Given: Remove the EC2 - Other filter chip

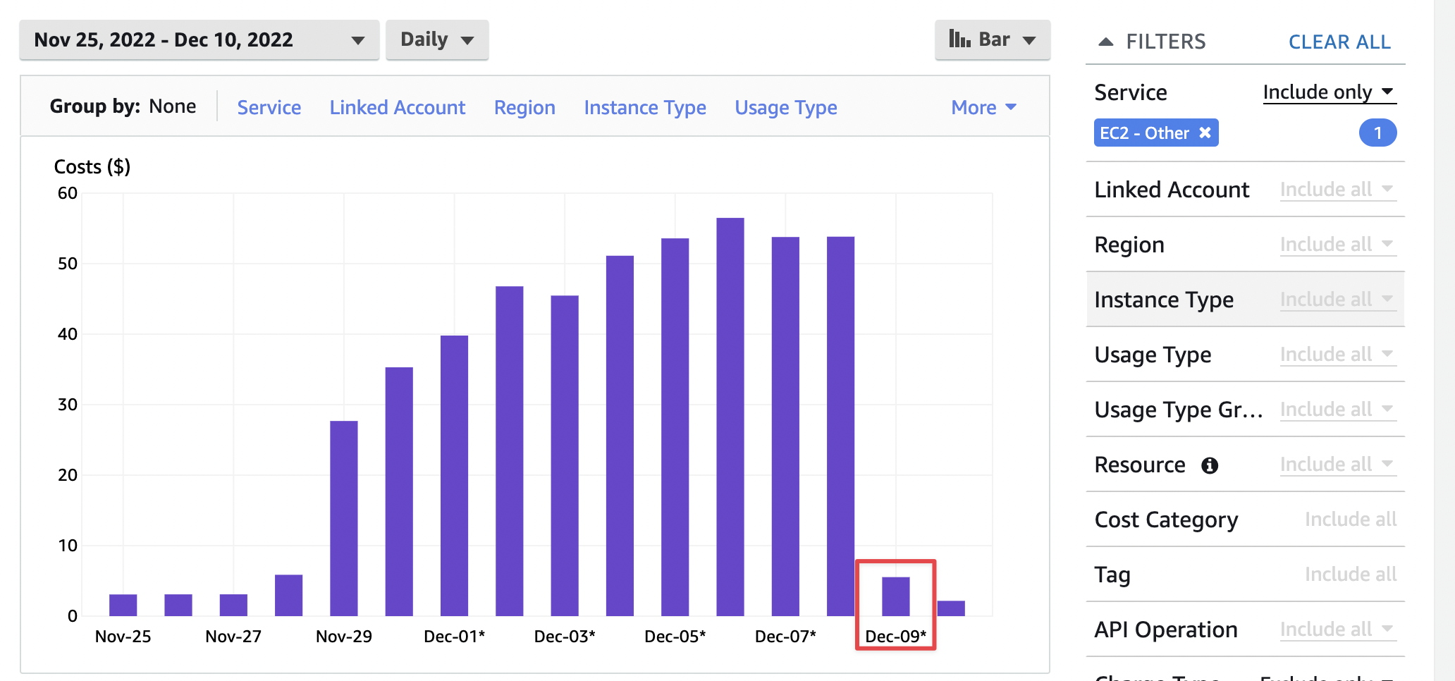Looking at the screenshot, I should (x=1205, y=133).
